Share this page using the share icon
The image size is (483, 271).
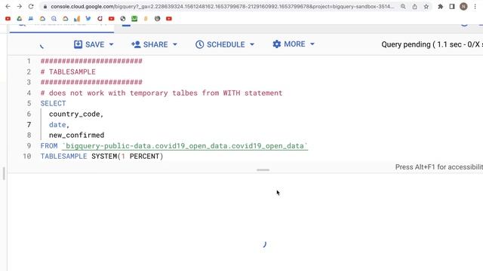tap(414, 7)
